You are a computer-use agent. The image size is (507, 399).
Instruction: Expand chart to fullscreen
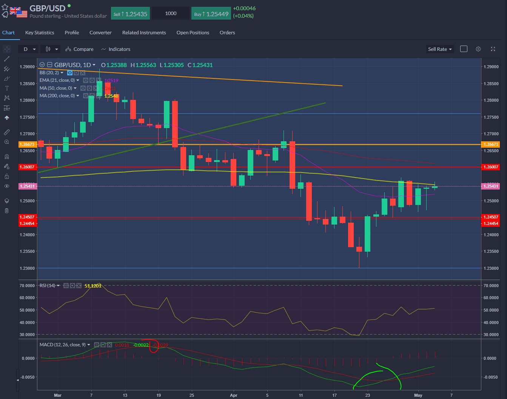coord(493,49)
